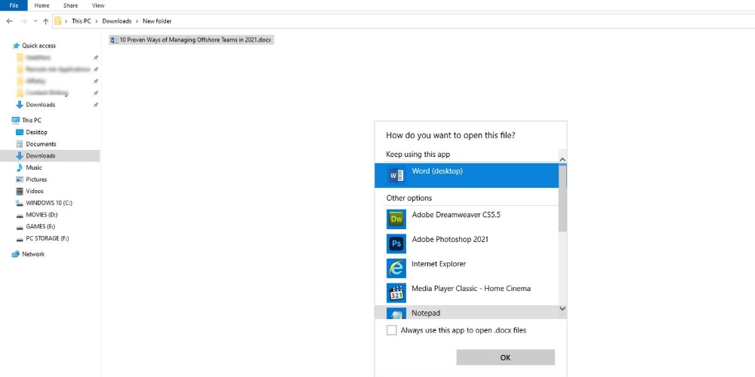Check Always use this app for .docx
755x377 pixels.
[x=392, y=330]
